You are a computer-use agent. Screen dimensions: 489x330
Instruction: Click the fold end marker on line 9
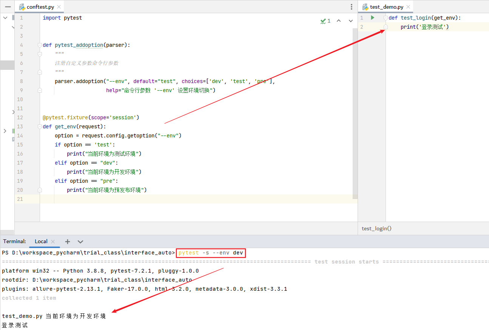pyautogui.click(x=40, y=90)
